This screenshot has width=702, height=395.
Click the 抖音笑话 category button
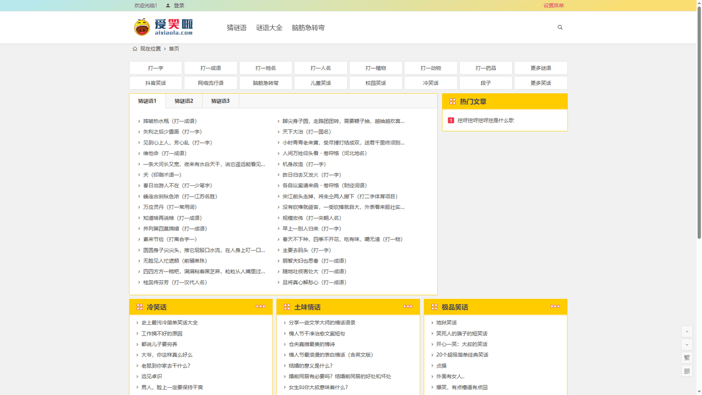click(156, 83)
